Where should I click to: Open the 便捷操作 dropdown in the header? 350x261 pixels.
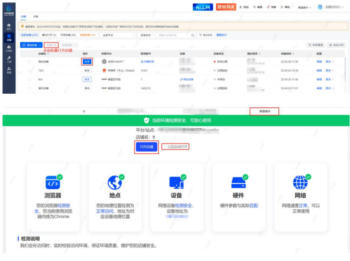click(305, 8)
